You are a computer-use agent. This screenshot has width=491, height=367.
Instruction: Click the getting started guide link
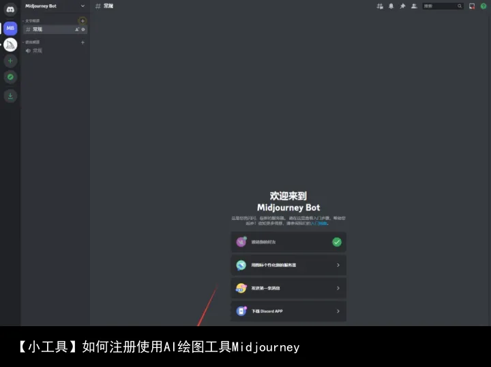(318, 223)
